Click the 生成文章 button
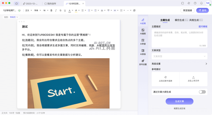The image size is (212, 115). click(x=179, y=101)
